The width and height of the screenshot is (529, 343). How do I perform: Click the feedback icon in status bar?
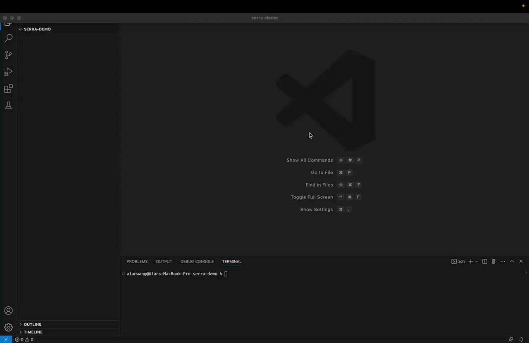click(511, 340)
